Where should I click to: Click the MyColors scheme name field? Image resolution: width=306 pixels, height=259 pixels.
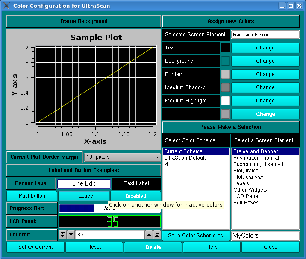pos(265,236)
